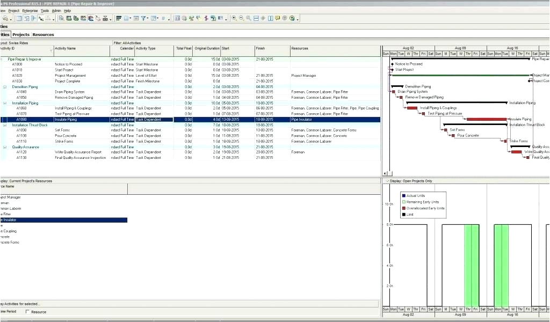The image size is (550, 322).
Task: Click the Original Duration column header
Action: [x=207, y=48]
